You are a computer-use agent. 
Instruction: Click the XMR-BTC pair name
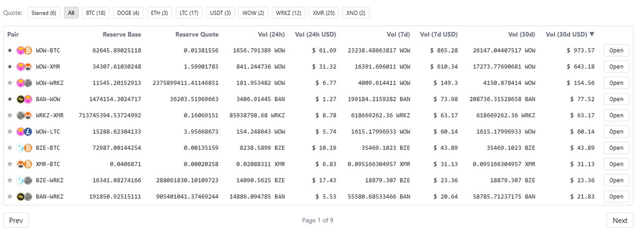[x=48, y=164]
